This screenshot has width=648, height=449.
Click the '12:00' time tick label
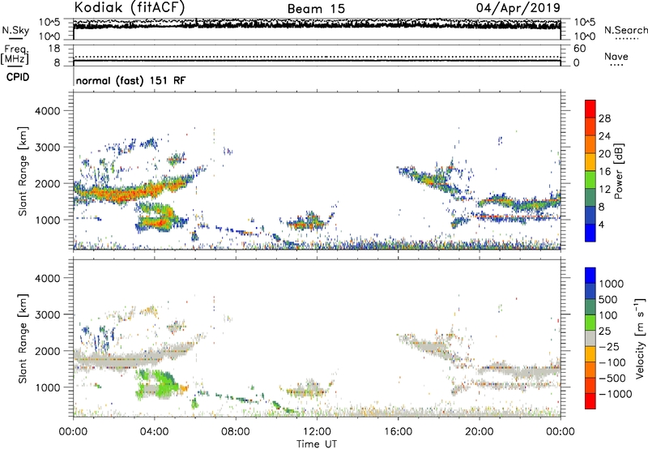pos(317,432)
